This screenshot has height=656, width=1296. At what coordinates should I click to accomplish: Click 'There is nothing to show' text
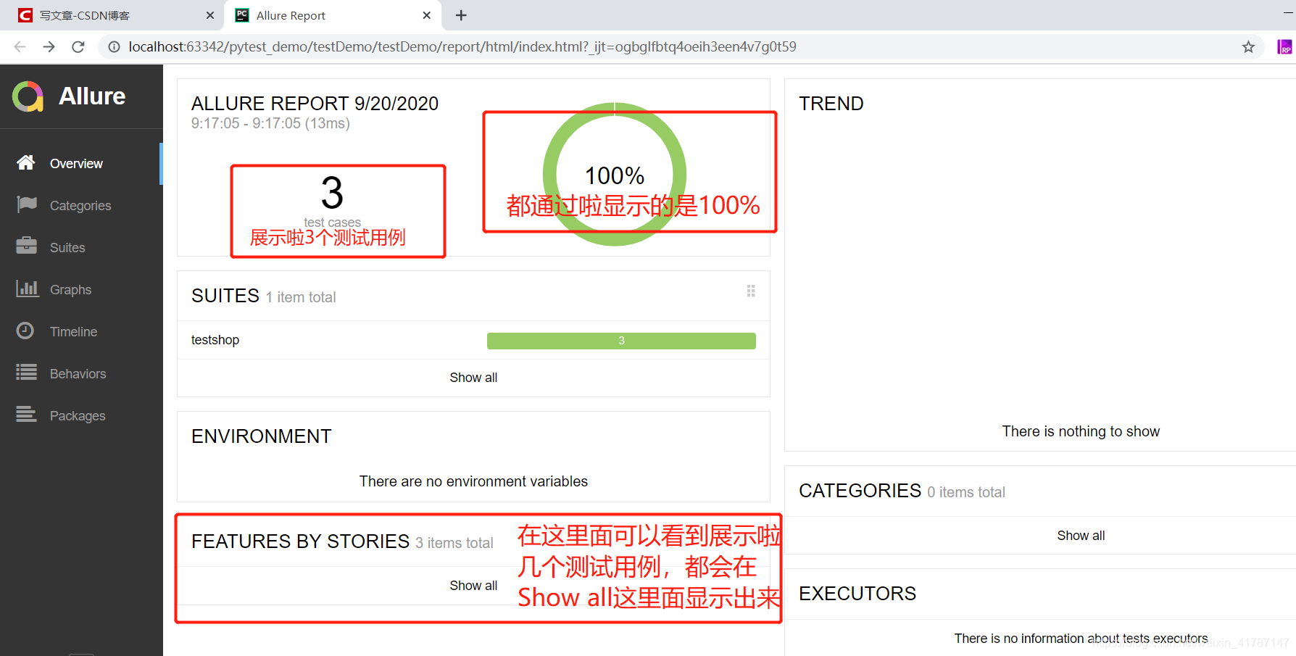1081,431
